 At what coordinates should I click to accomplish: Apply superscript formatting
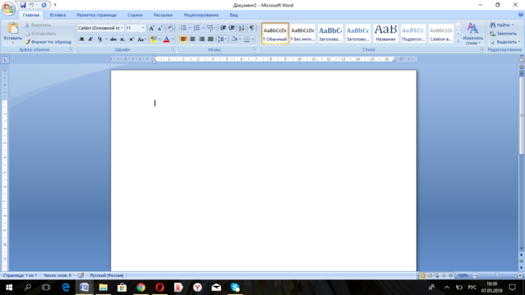click(x=131, y=39)
